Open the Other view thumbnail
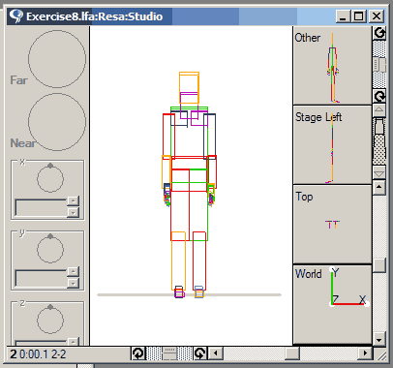Viewport: 393px width, 368px height. coord(332,65)
